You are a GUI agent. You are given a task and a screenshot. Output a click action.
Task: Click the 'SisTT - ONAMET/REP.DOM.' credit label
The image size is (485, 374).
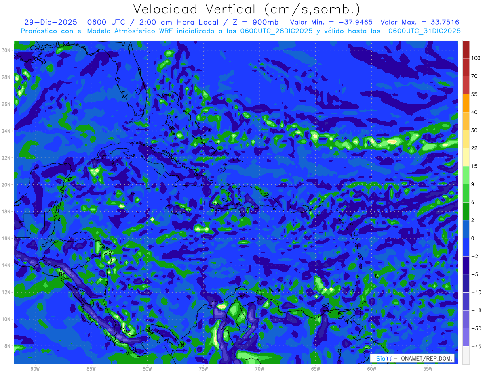point(412,358)
